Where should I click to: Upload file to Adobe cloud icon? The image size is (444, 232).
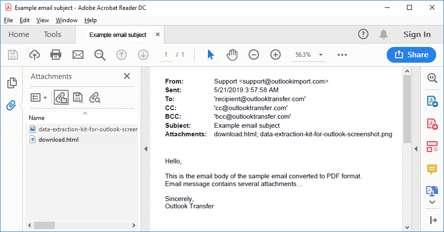[x=34, y=55]
